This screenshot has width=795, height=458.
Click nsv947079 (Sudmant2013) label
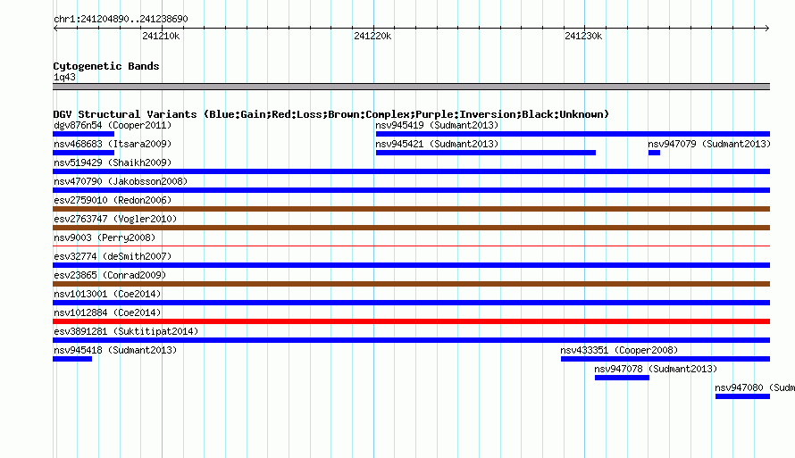pyautogui.click(x=709, y=144)
